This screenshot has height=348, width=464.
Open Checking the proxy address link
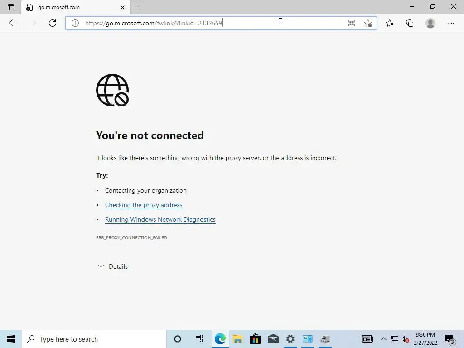[x=144, y=205]
